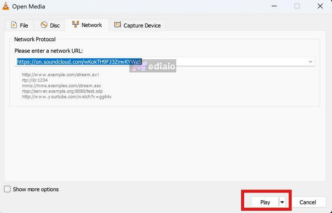Switch to the File tab
332x213 pixels.
click(x=19, y=26)
